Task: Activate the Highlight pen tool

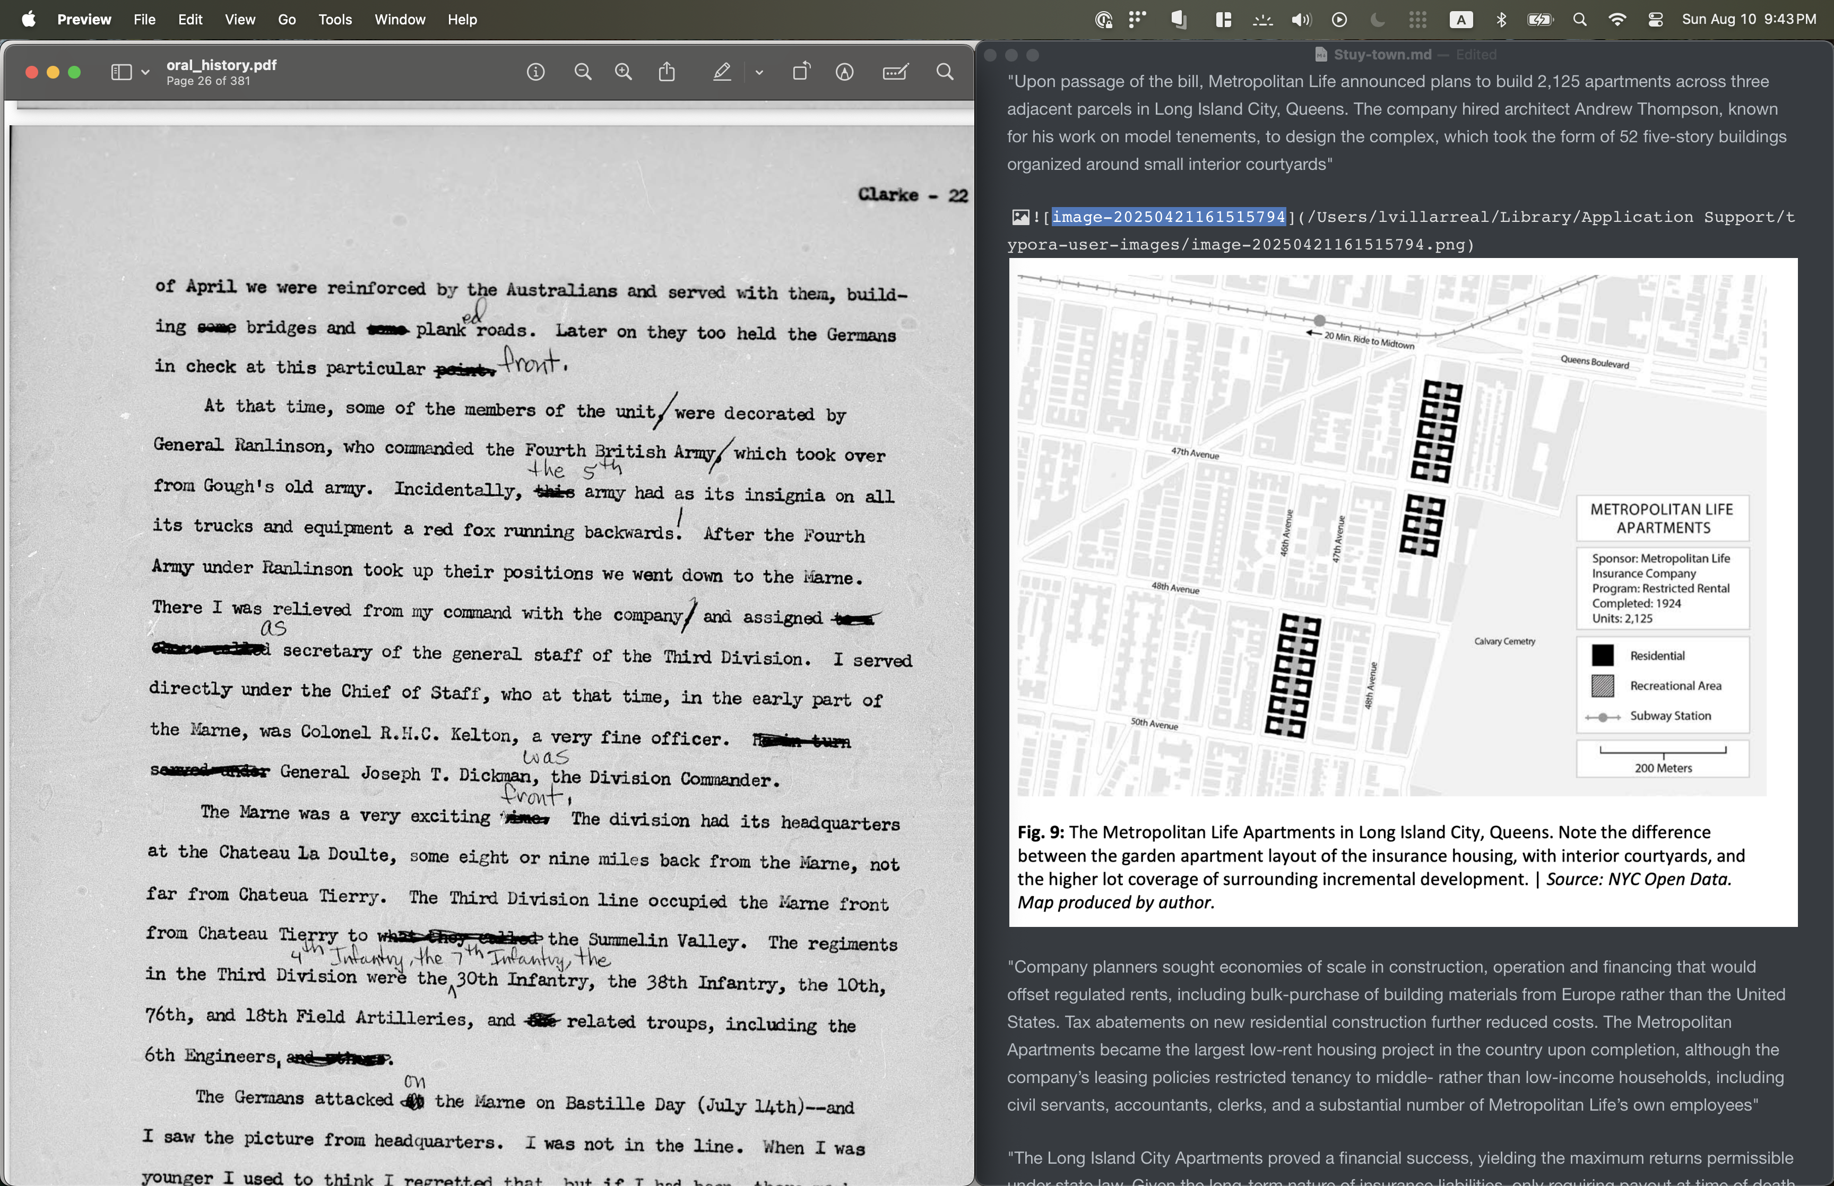Action: coord(721,72)
